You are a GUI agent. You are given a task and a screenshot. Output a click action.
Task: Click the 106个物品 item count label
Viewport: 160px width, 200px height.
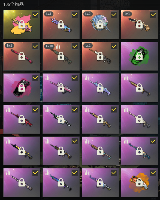click(x=13, y=4)
